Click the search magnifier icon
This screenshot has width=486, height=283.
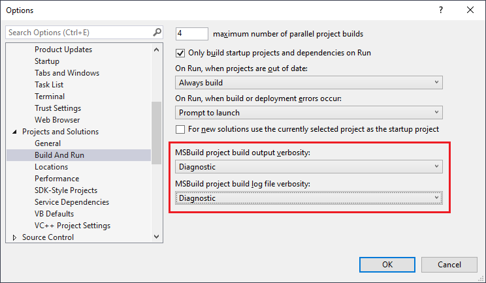coord(157,32)
